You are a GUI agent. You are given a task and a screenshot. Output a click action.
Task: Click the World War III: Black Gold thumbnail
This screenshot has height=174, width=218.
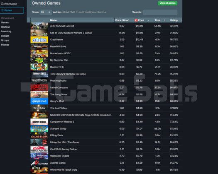click(x=39, y=170)
